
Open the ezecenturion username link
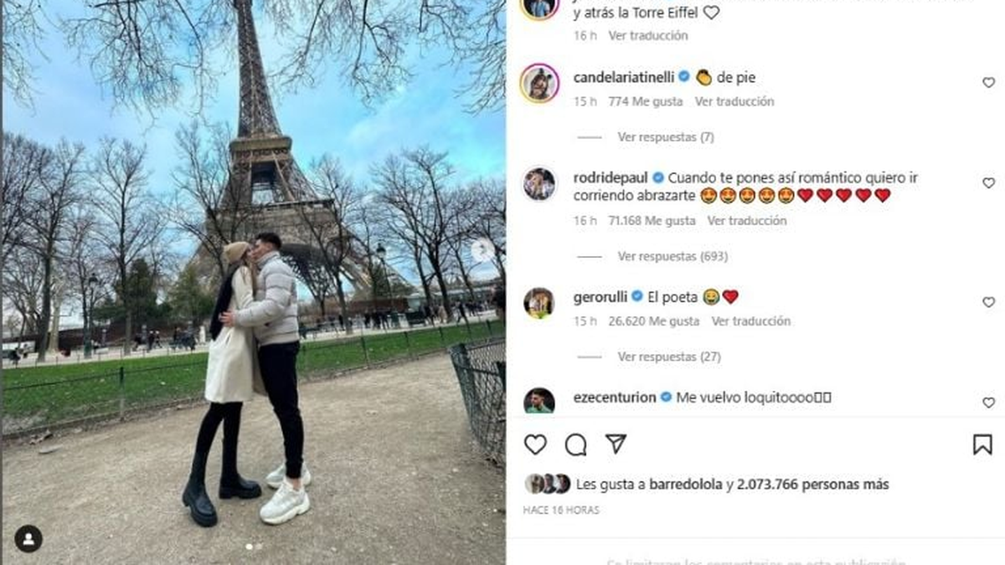pyautogui.click(x=615, y=397)
